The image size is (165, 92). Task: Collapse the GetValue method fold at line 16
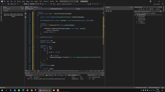pyautogui.click(x=34, y=25)
